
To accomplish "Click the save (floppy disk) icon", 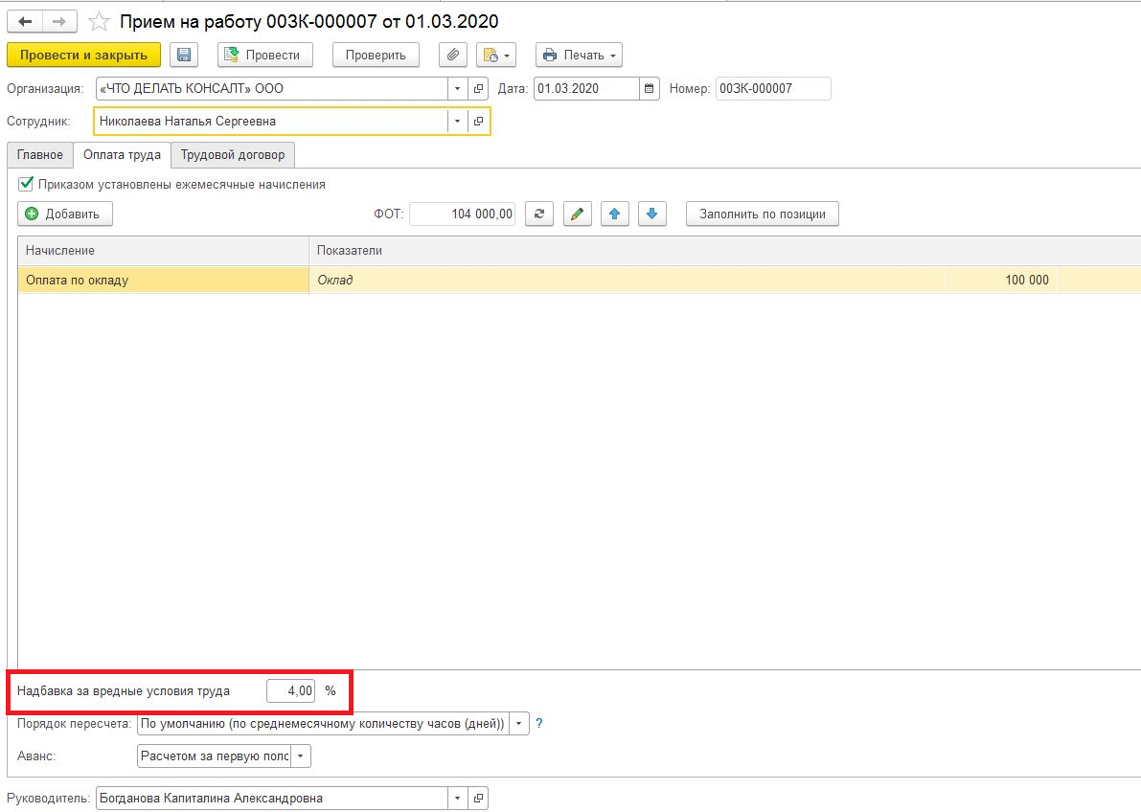I will point(184,55).
